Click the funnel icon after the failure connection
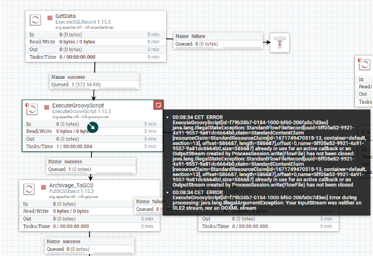The image size is (373, 256). 279,43
